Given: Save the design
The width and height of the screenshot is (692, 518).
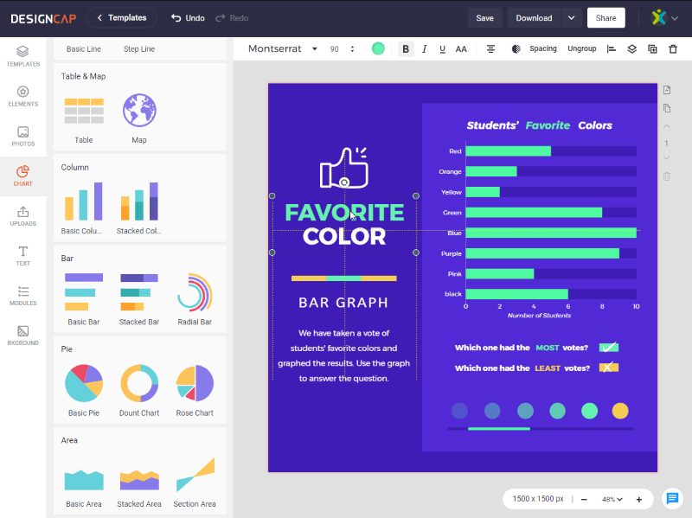Looking at the screenshot, I should click(x=484, y=18).
